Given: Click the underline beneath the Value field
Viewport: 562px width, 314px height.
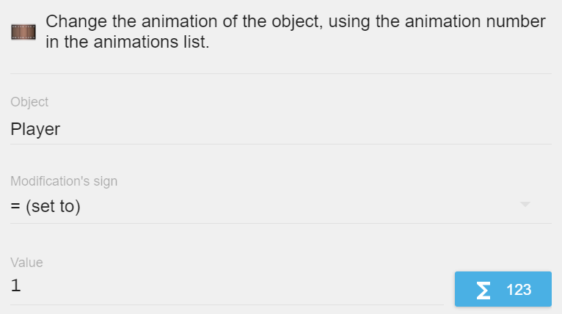Looking at the screenshot, I should [226, 304].
